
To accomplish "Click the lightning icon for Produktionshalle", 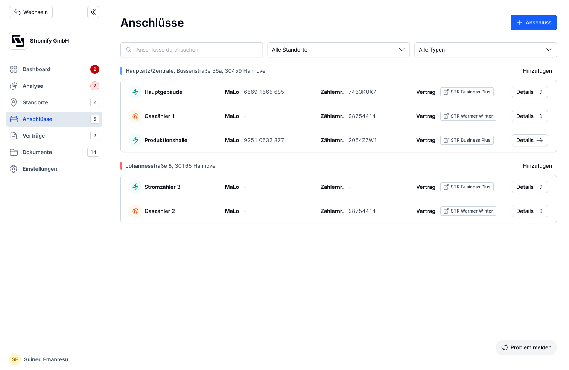I will click(135, 140).
